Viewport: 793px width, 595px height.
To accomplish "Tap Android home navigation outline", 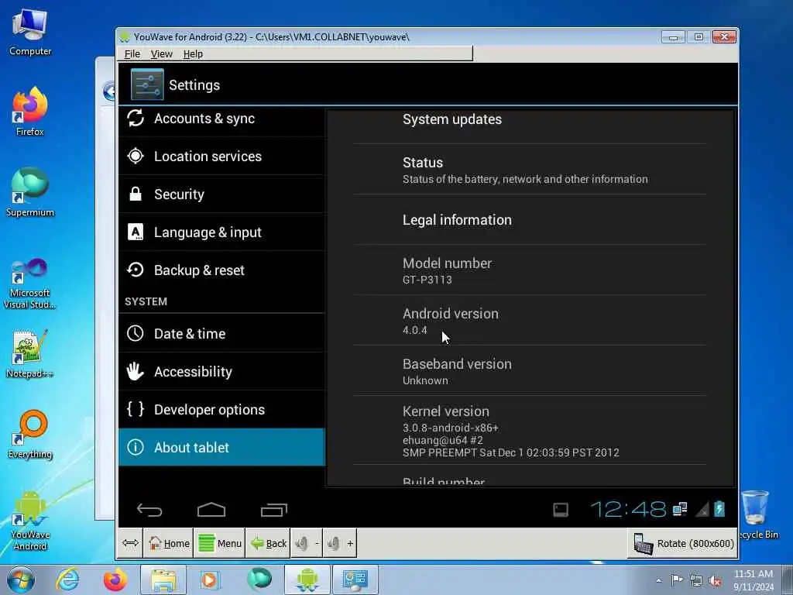I will 211,510.
